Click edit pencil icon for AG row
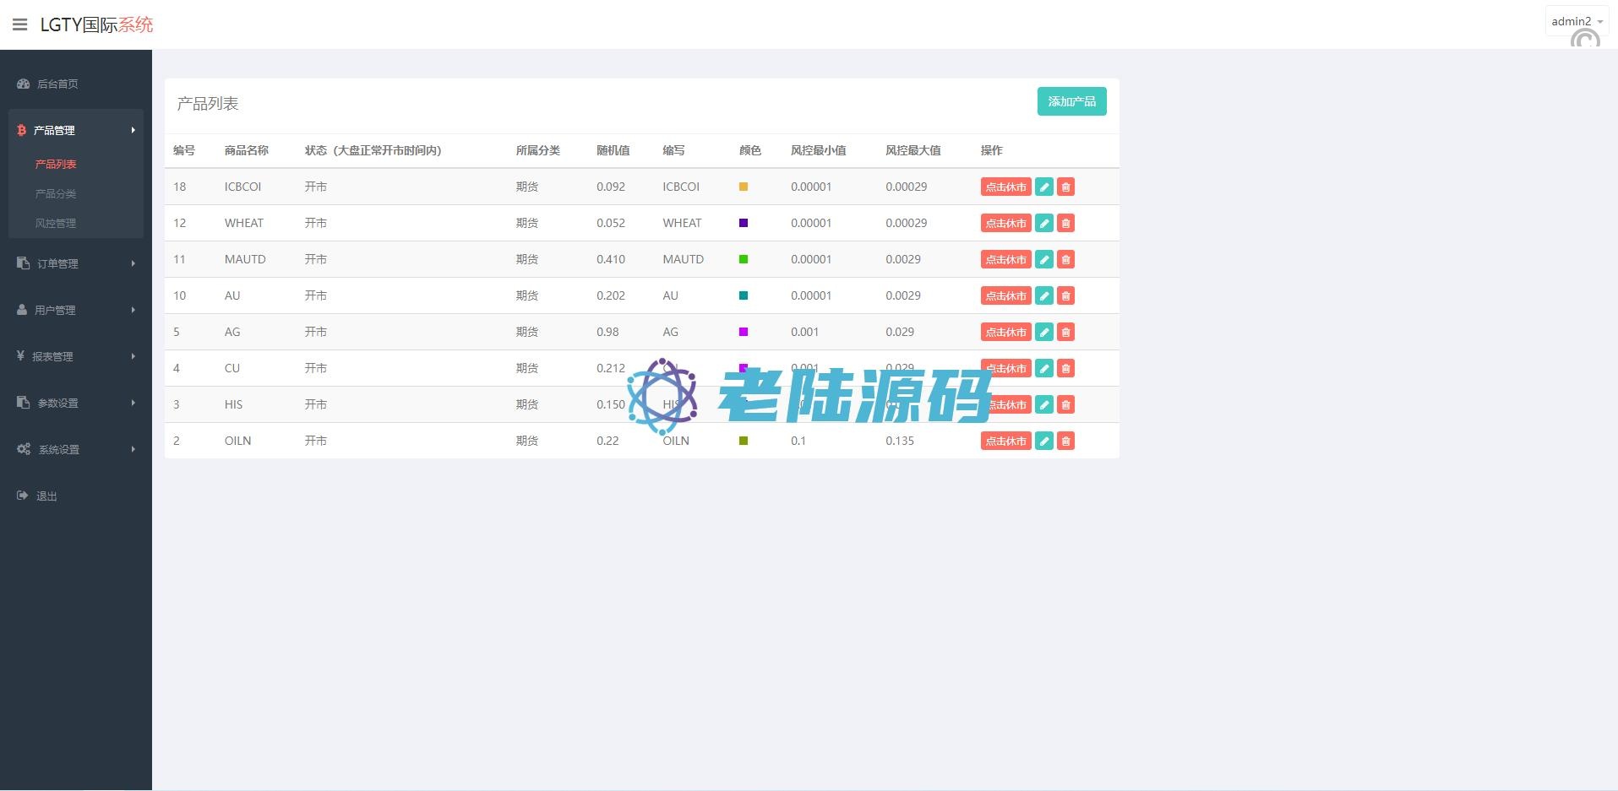1618x791 pixels. click(1044, 333)
